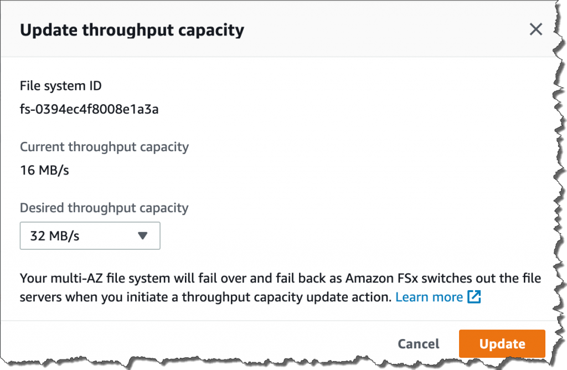Close the Update throughput capacity dialog
Image resolution: width=567 pixels, height=370 pixels.
tap(535, 29)
